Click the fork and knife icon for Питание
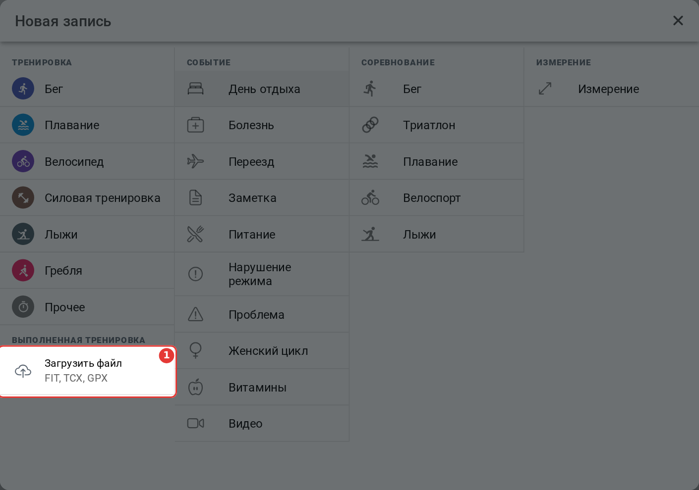The height and width of the screenshot is (490, 699). click(x=195, y=234)
